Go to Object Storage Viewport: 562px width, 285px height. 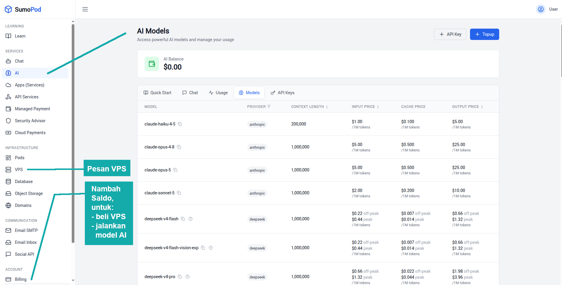[x=35, y=193]
